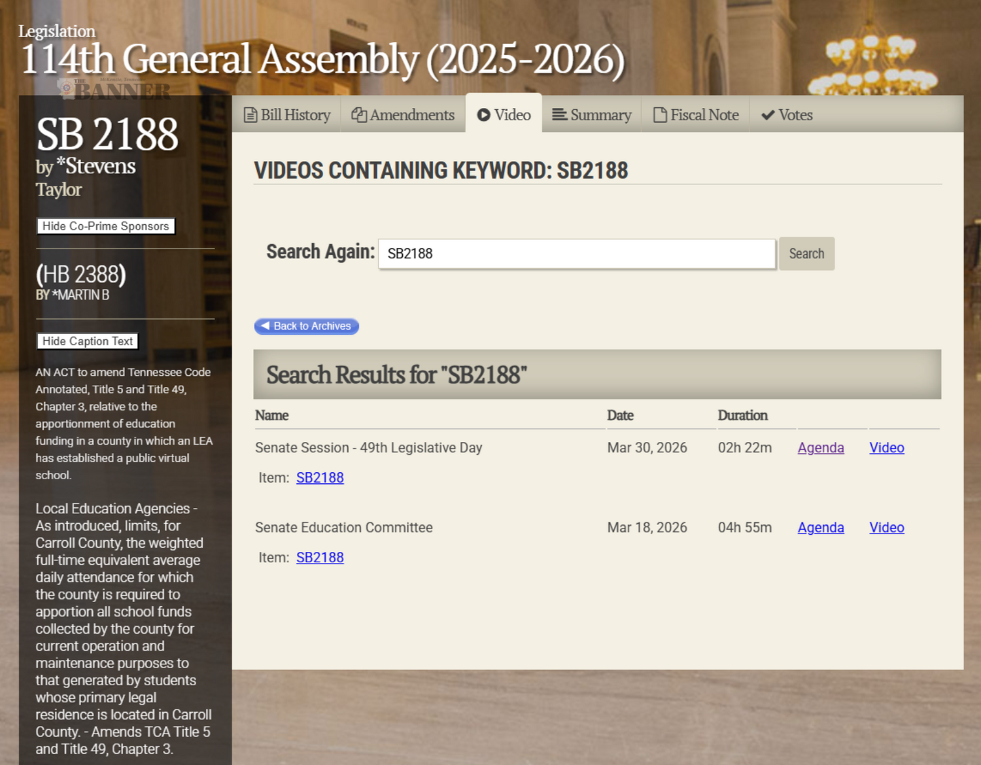Click the Votes checkmark icon
Viewport: 981px width, 765px height.
click(768, 115)
